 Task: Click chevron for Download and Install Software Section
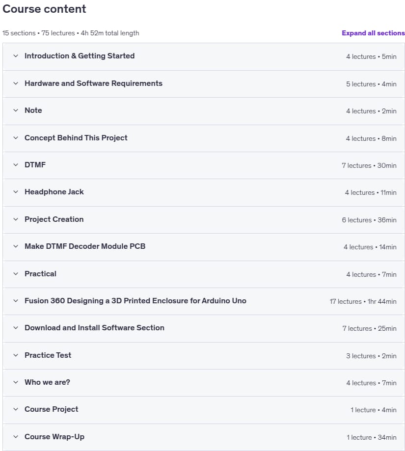click(16, 328)
